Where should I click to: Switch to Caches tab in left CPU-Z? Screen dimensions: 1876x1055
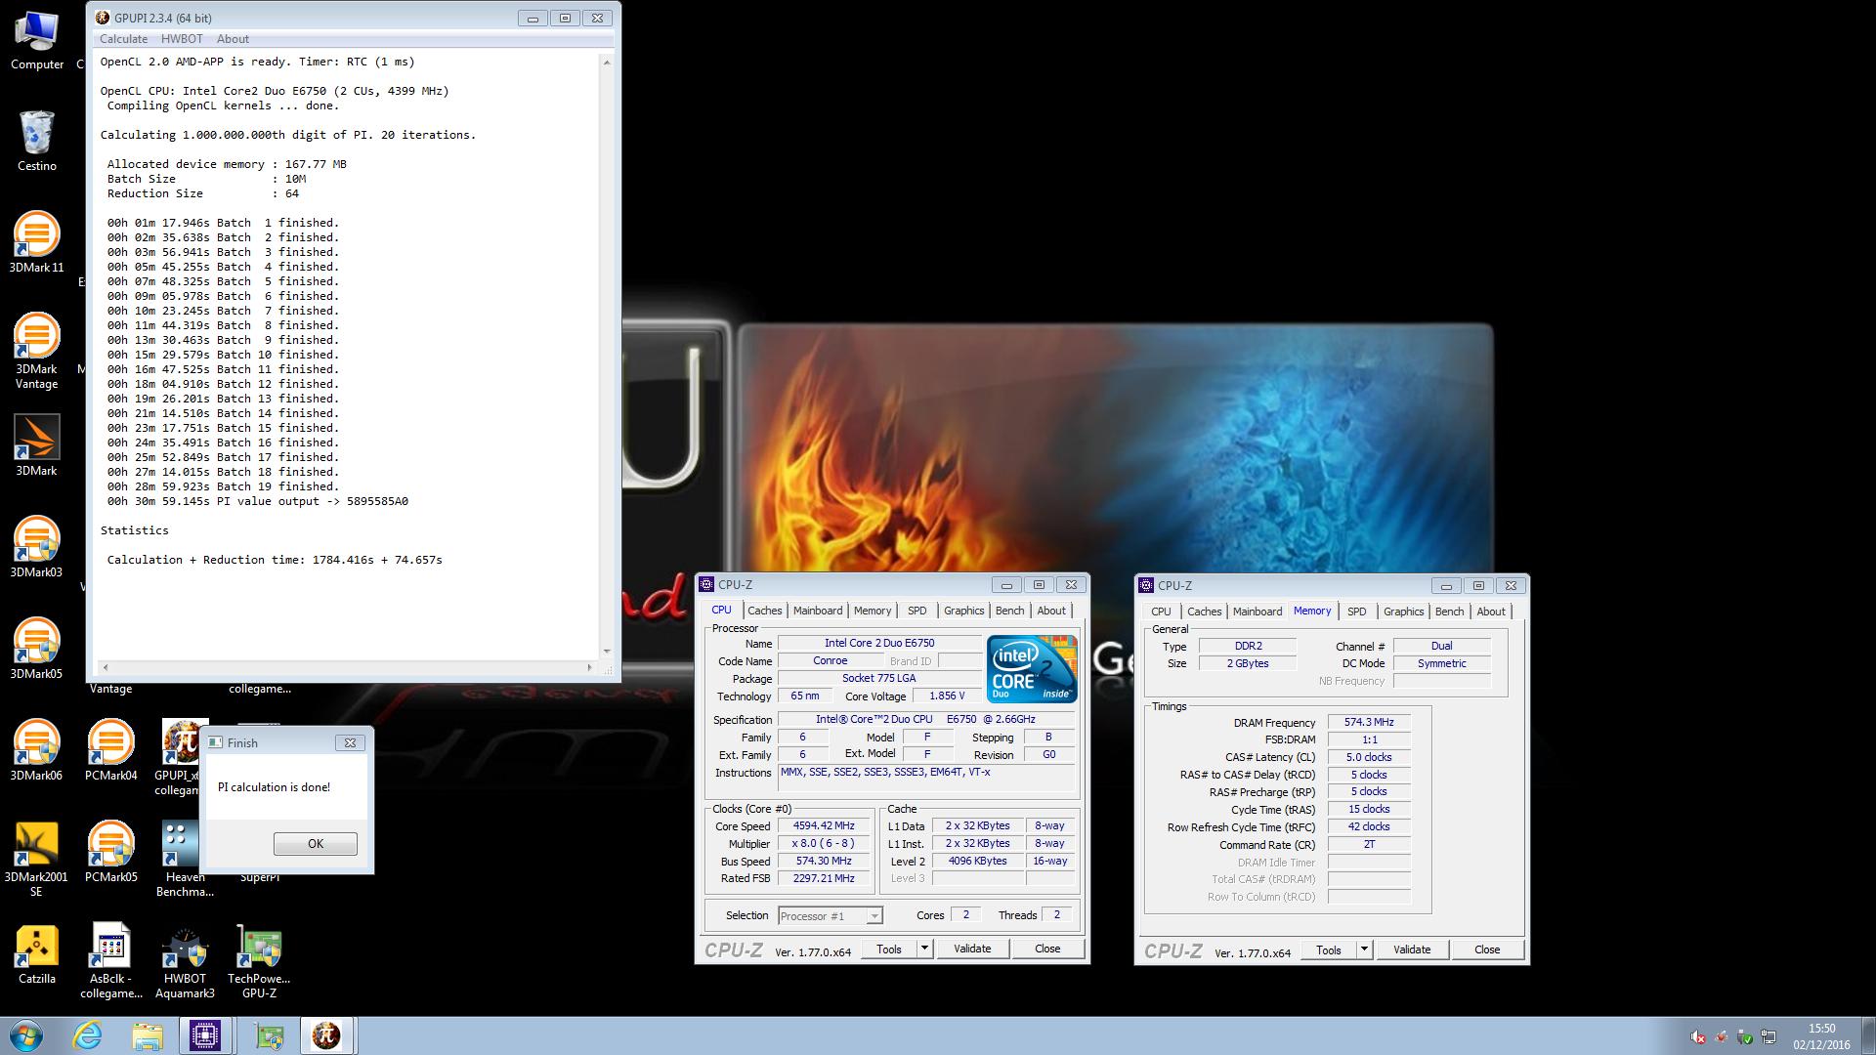click(x=764, y=611)
